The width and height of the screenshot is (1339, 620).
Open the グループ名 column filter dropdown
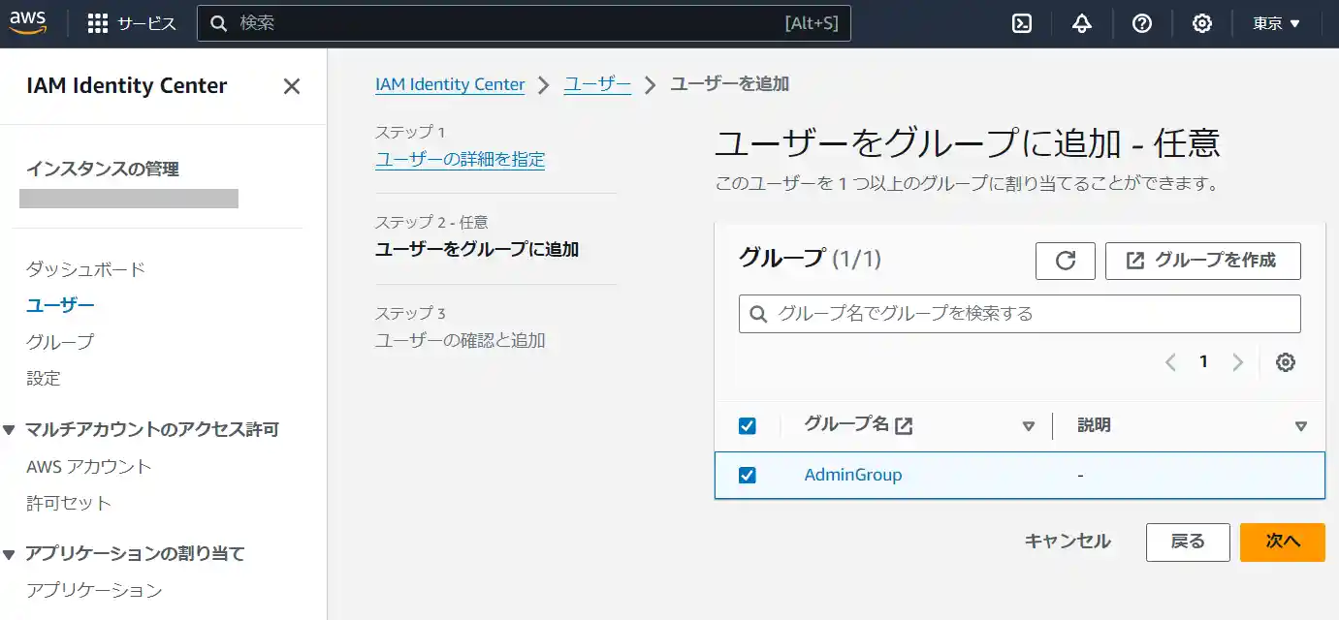tap(1028, 424)
